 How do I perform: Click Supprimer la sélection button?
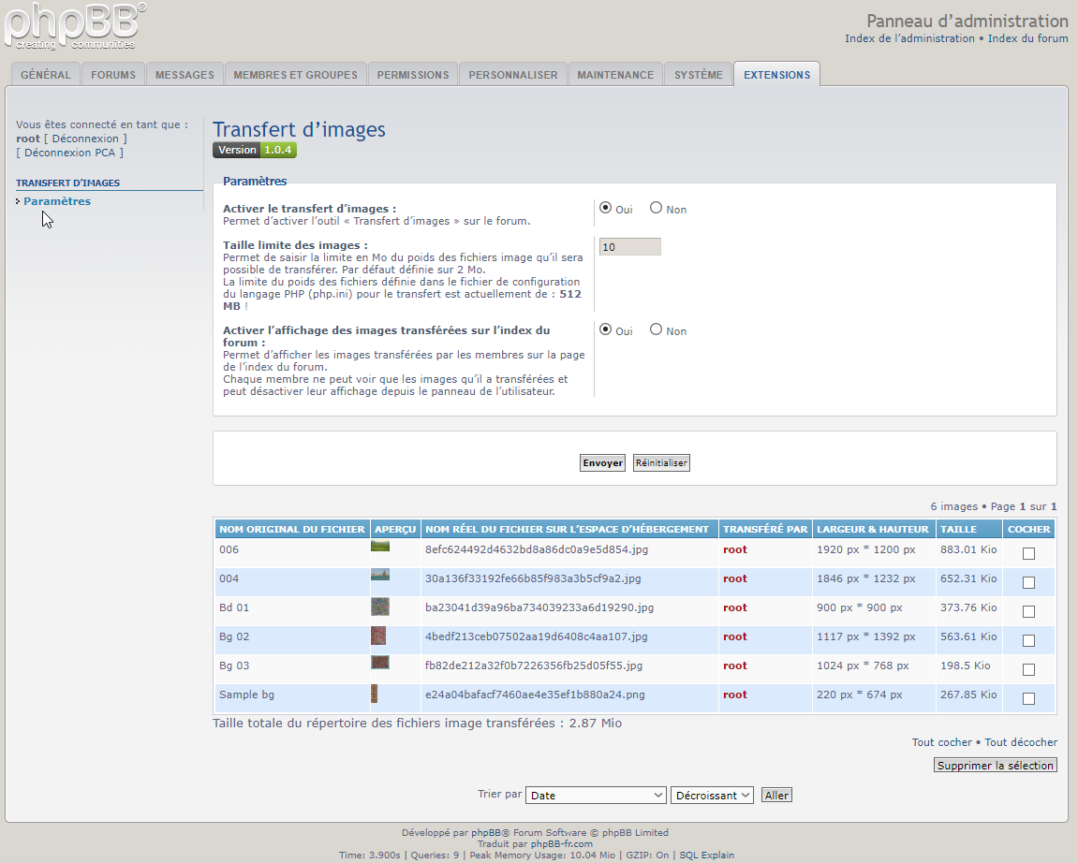coord(996,765)
